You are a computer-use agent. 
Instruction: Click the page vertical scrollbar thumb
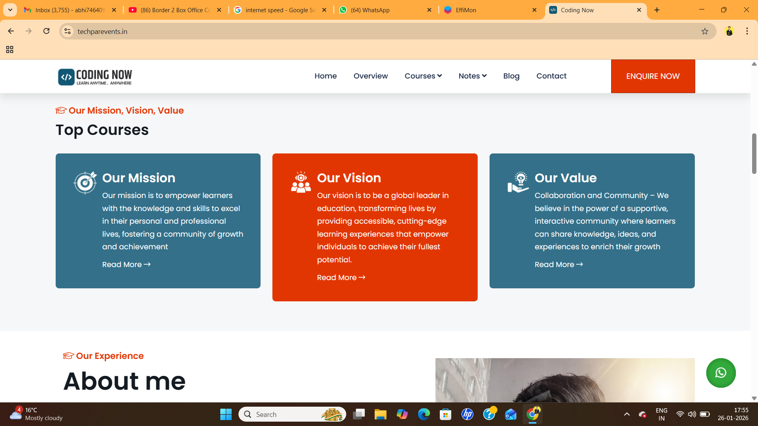pos(754,154)
